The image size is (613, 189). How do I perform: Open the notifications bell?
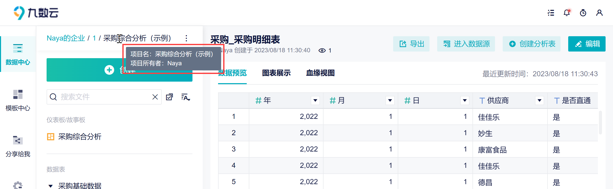coord(567,13)
